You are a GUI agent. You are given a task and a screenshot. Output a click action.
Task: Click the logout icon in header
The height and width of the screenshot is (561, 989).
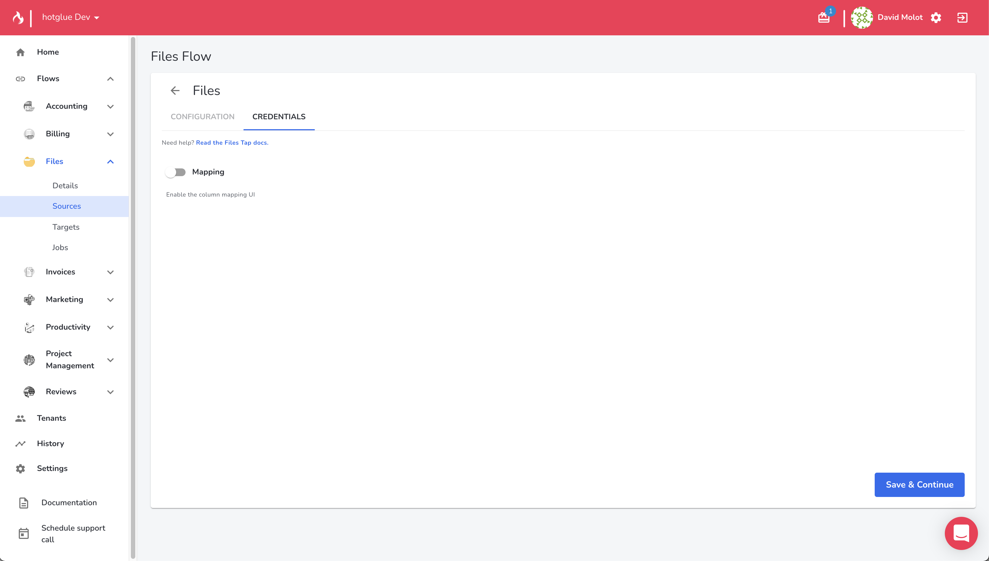[x=962, y=17]
